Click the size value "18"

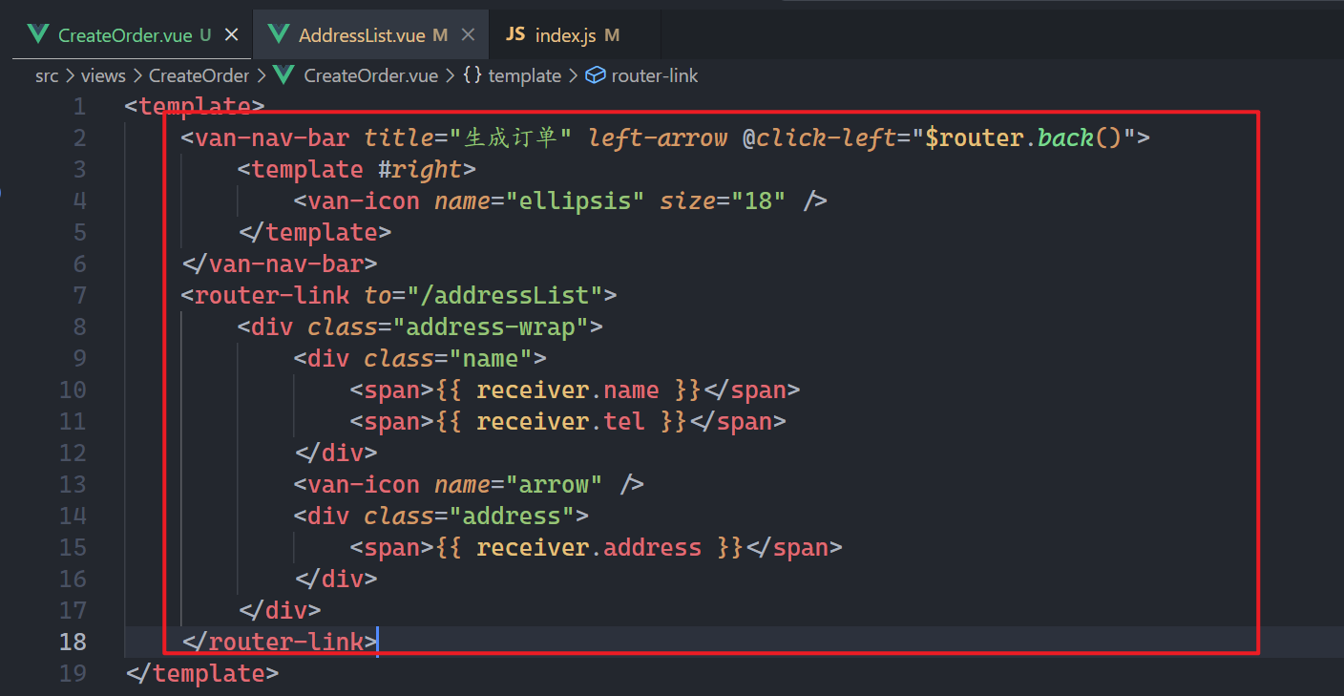point(758,201)
